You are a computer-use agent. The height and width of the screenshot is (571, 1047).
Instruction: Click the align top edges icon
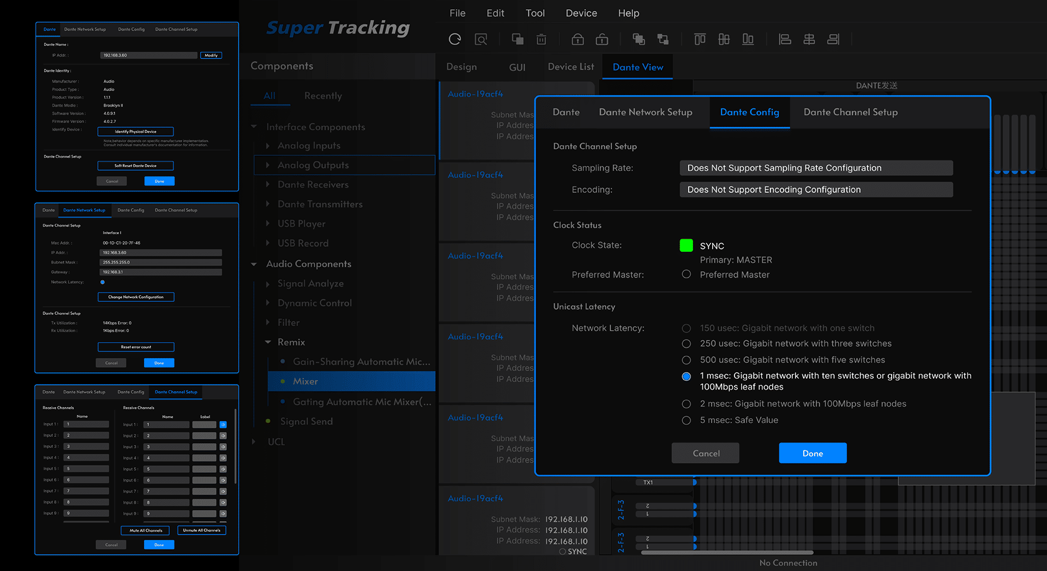coord(700,39)
